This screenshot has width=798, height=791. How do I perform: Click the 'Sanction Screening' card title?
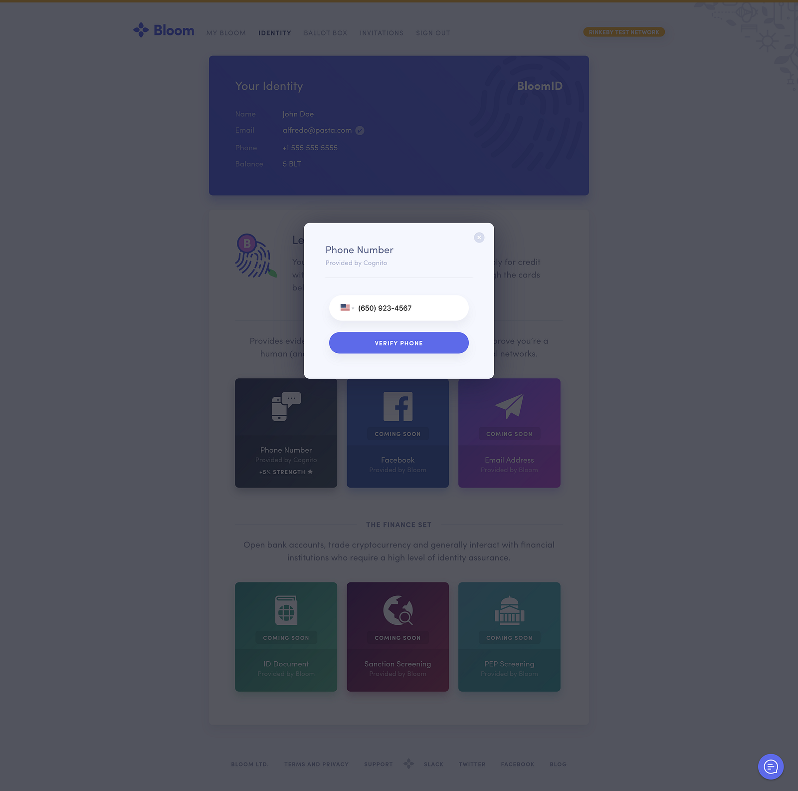398,664
